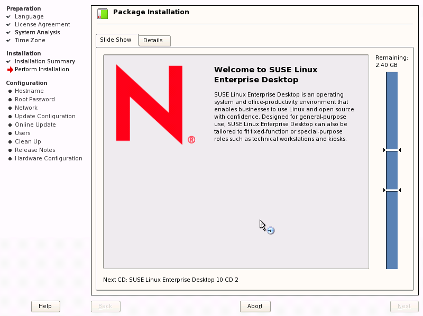Click the bullet beside Clean Up

(10, 142)
